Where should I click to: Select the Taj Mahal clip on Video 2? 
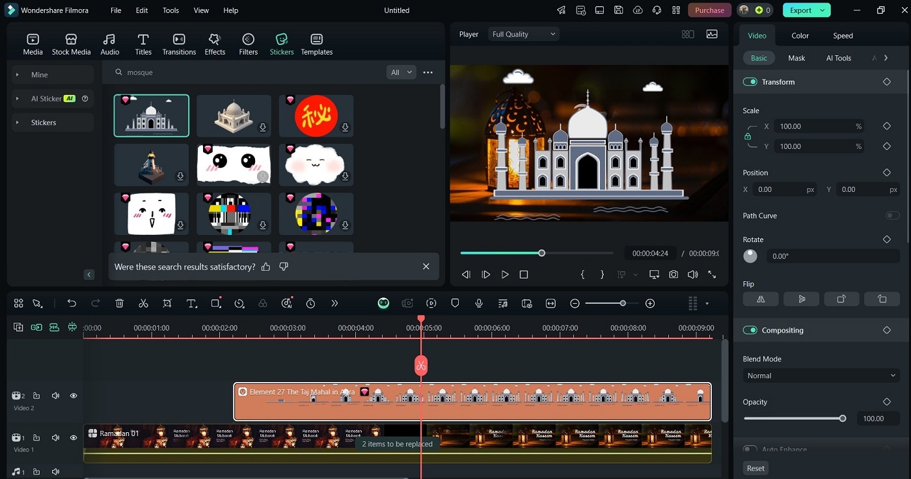[x=472, y=402]
